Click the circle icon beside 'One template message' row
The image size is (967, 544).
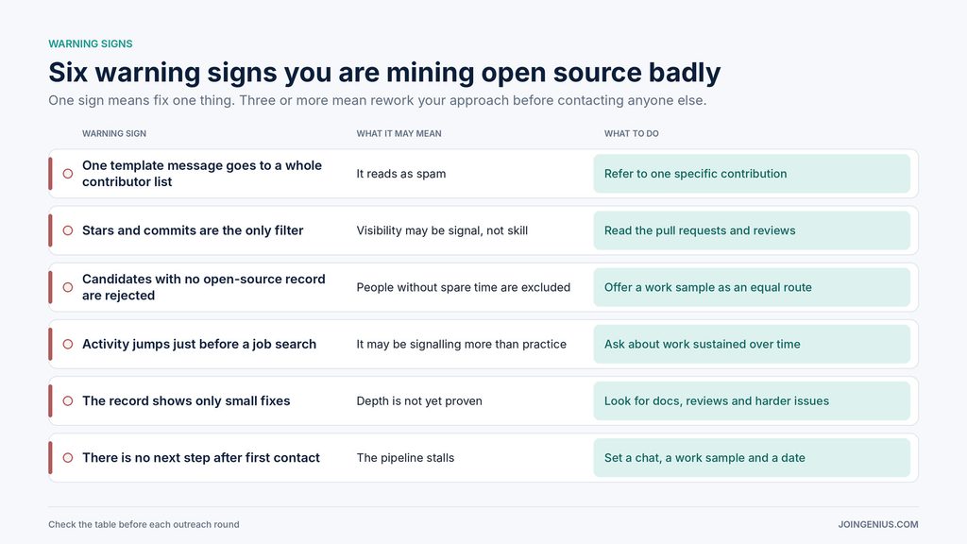coord(68,174)
